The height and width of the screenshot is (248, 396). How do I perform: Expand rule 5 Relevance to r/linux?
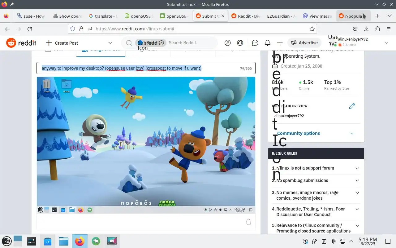coord(316,228)
